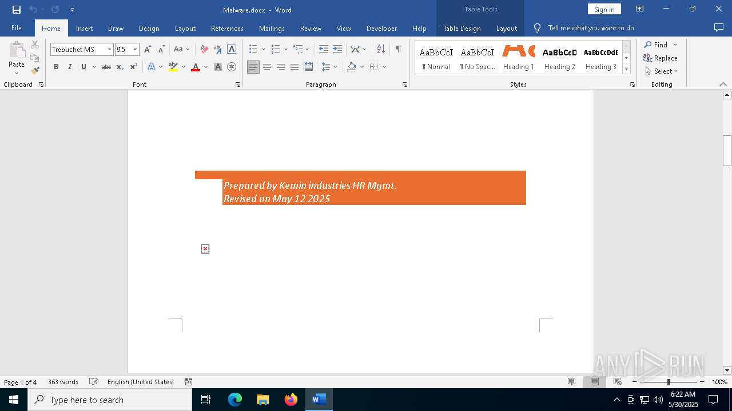Decrease paragraph indent
Screen dimensions: 732x411
point(324,50)
